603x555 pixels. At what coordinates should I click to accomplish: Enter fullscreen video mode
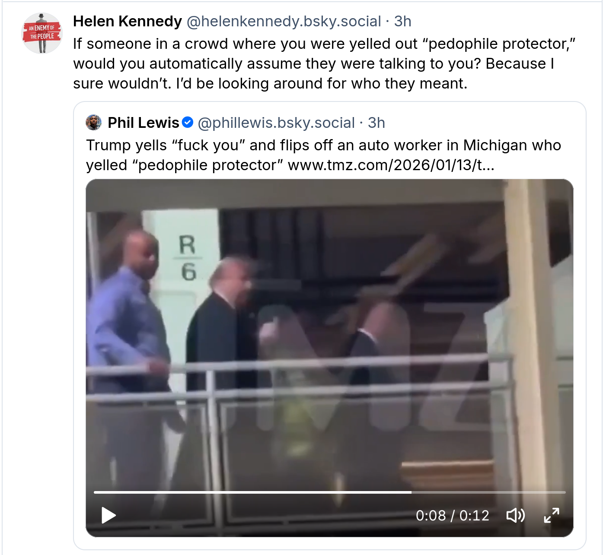551,515
